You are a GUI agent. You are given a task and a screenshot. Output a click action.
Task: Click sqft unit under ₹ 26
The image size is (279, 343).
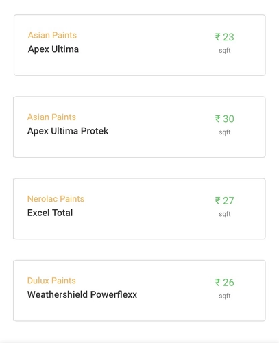[225, 296]
